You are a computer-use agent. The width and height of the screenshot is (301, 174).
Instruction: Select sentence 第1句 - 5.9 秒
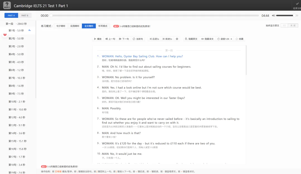[x=16, y=31]
